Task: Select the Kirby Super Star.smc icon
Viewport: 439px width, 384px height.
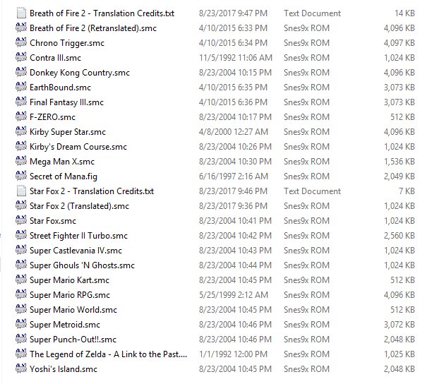Action: click(21, 131)
